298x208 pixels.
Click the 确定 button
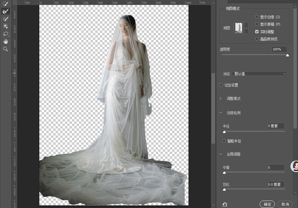coord(267,204)
